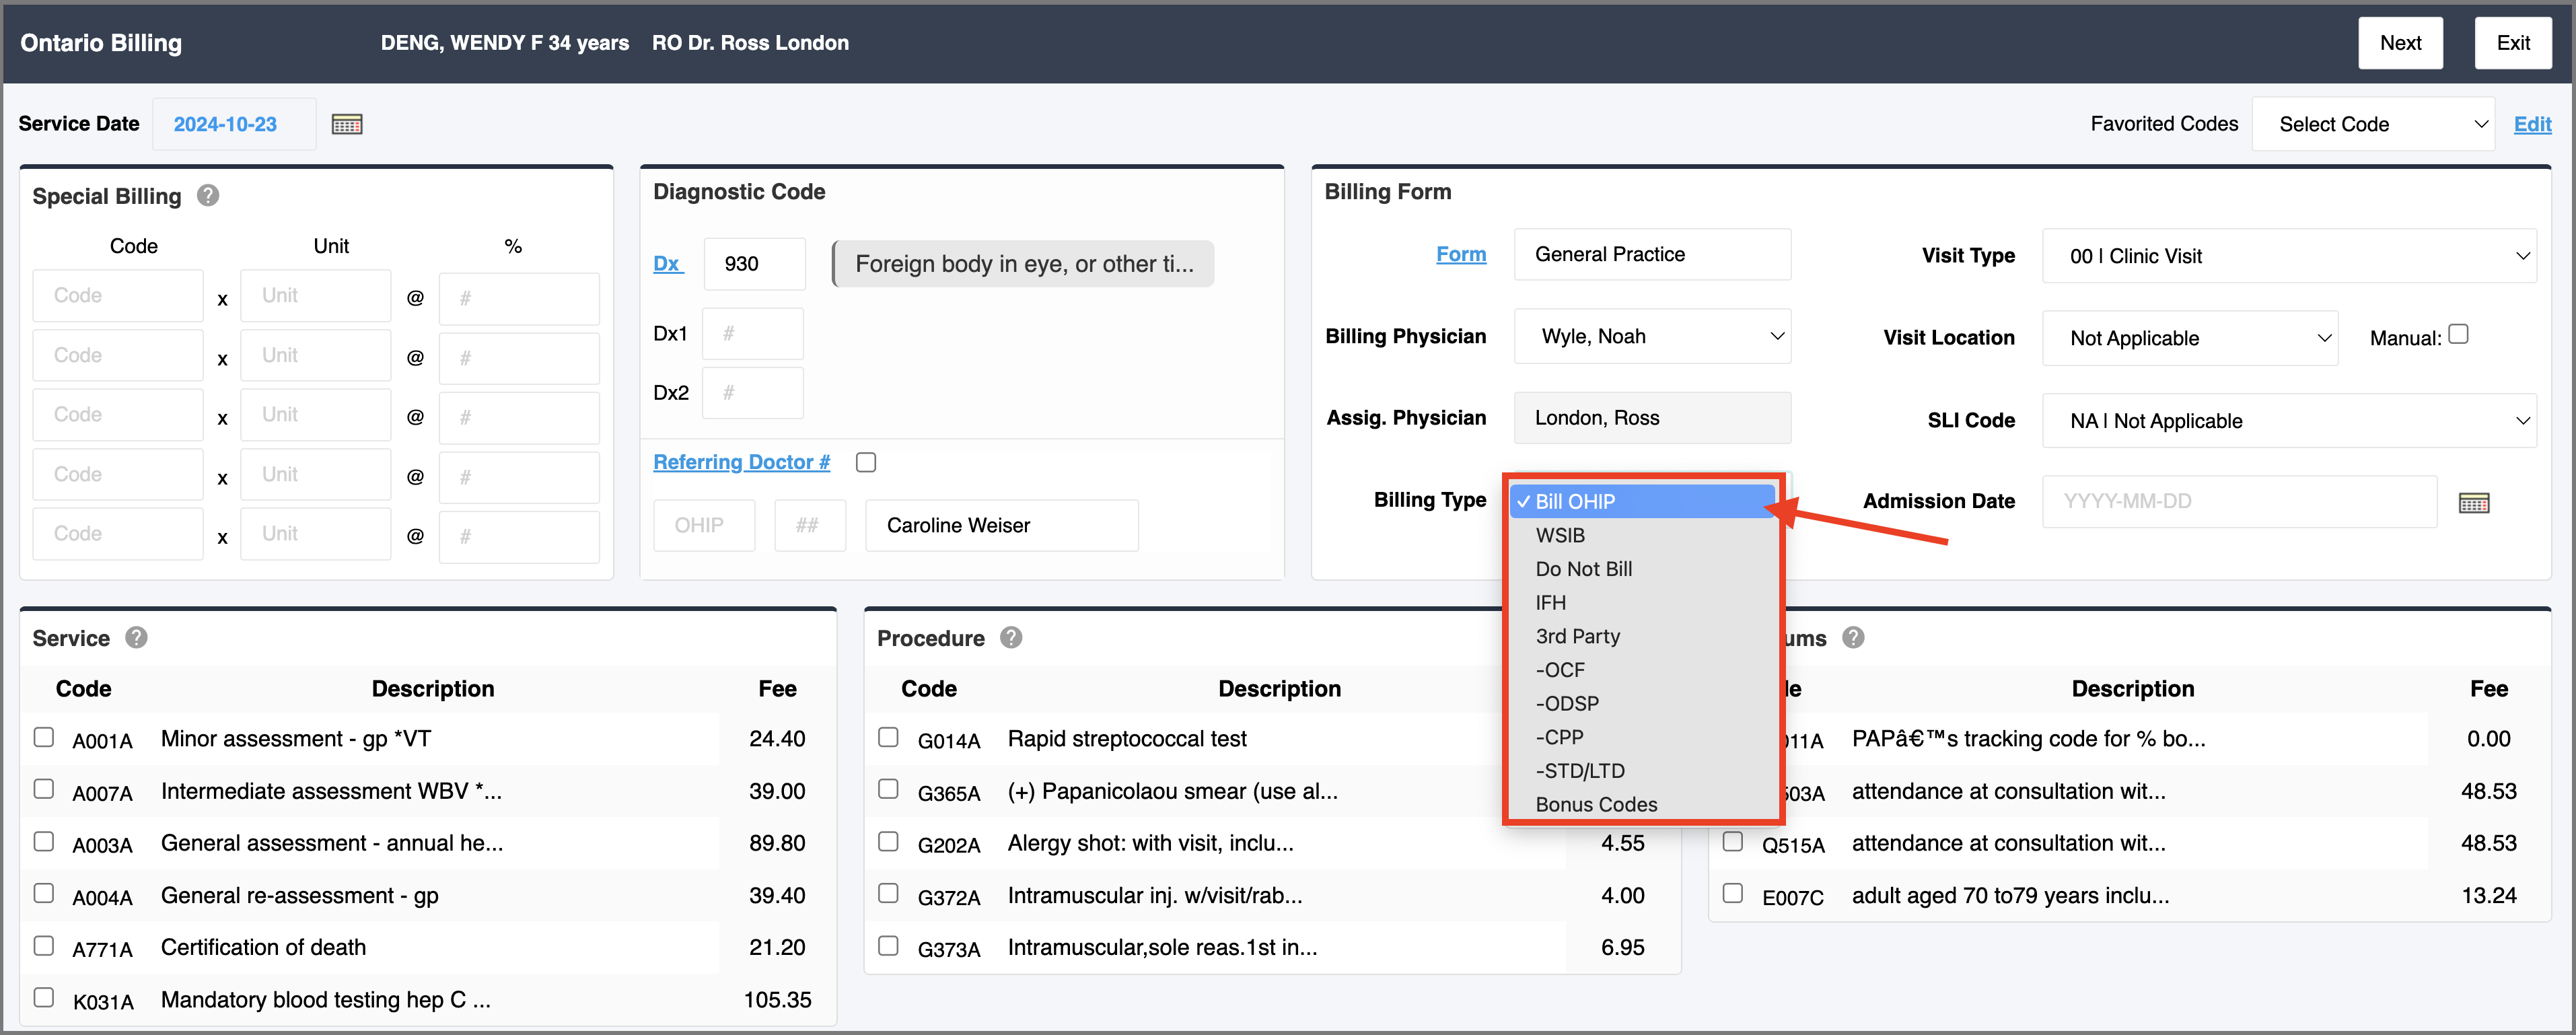This screenshot has height=1035, width=2576.
Task: Click the Form link in Billing Form
Action: point(1461,254)
